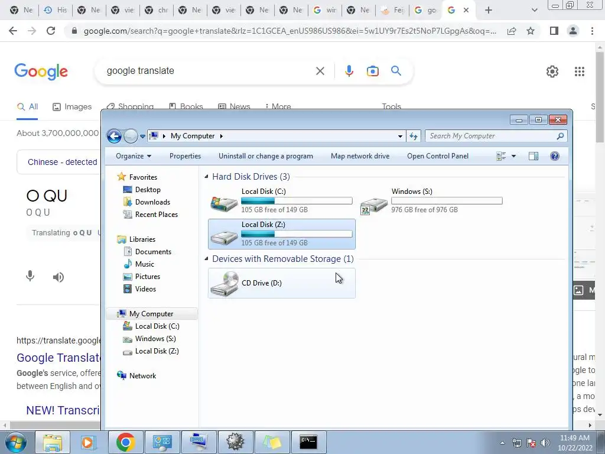The image size is (605, 454).
Task: Collapse the Hard Disk Drives group
Action: (206, 177)
